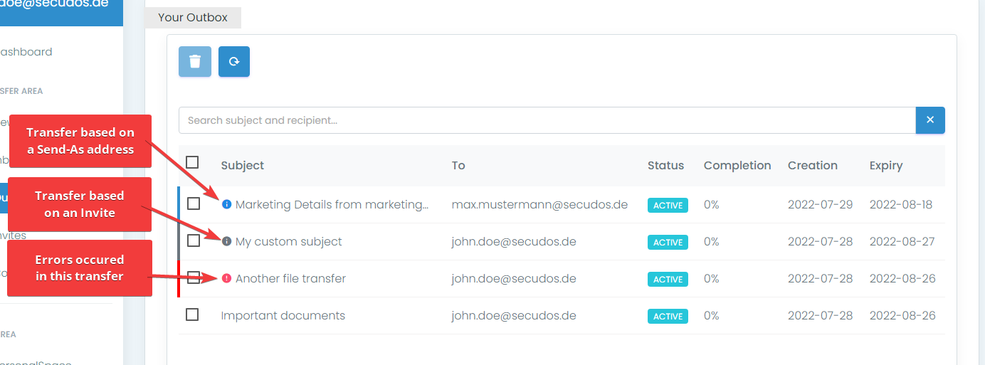This screenshot has width=985, height=365.
Task: Check the My custom subject checkbox
Action: [x=194, y=240]
